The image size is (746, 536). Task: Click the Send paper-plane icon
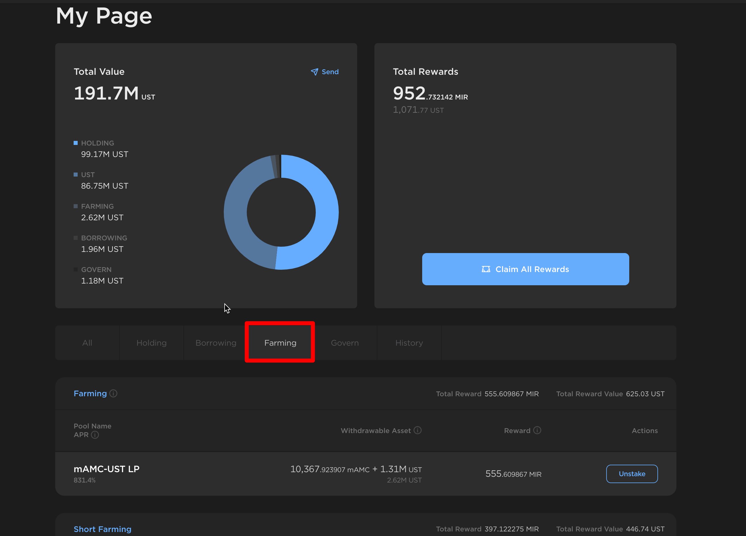pyautogui.click(x=314, y=72)
